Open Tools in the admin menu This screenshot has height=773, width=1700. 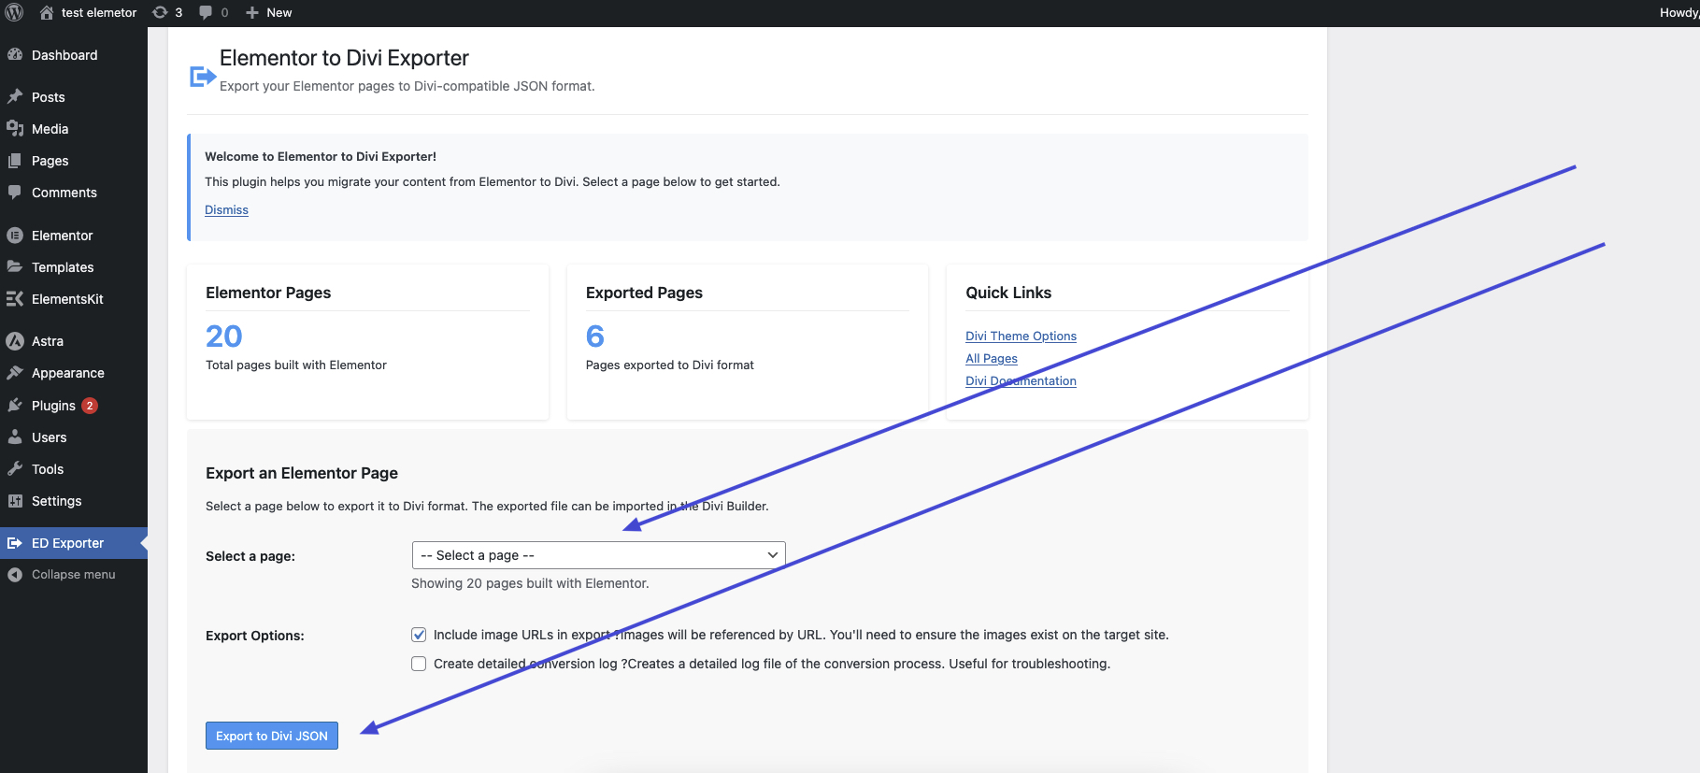click(48, 469)
